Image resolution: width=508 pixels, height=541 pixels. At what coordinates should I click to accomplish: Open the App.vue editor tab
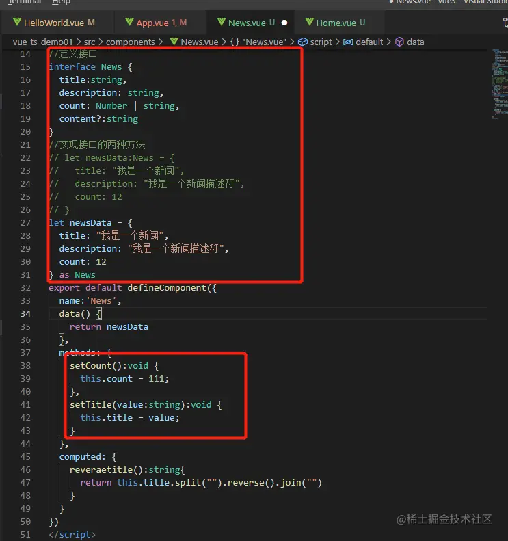(x=159, y=23)
